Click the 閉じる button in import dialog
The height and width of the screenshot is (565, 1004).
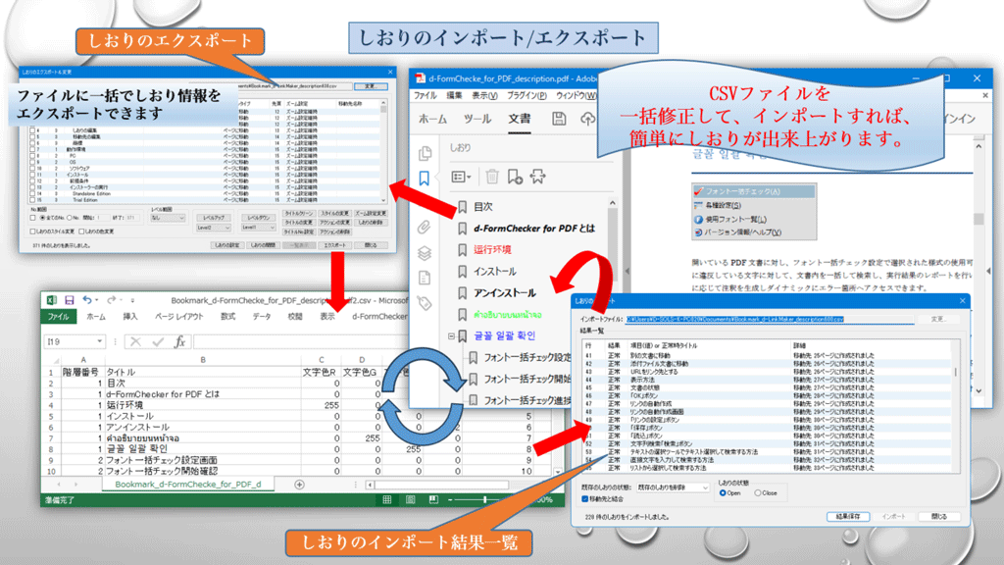938,516
